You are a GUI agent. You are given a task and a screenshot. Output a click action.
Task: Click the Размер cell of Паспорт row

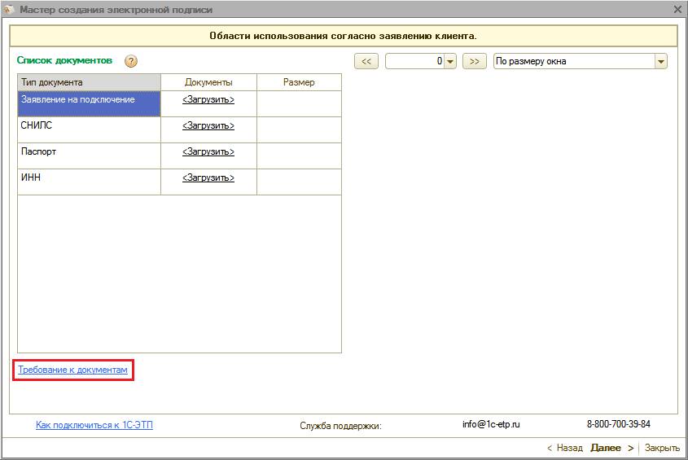(299, 156)
